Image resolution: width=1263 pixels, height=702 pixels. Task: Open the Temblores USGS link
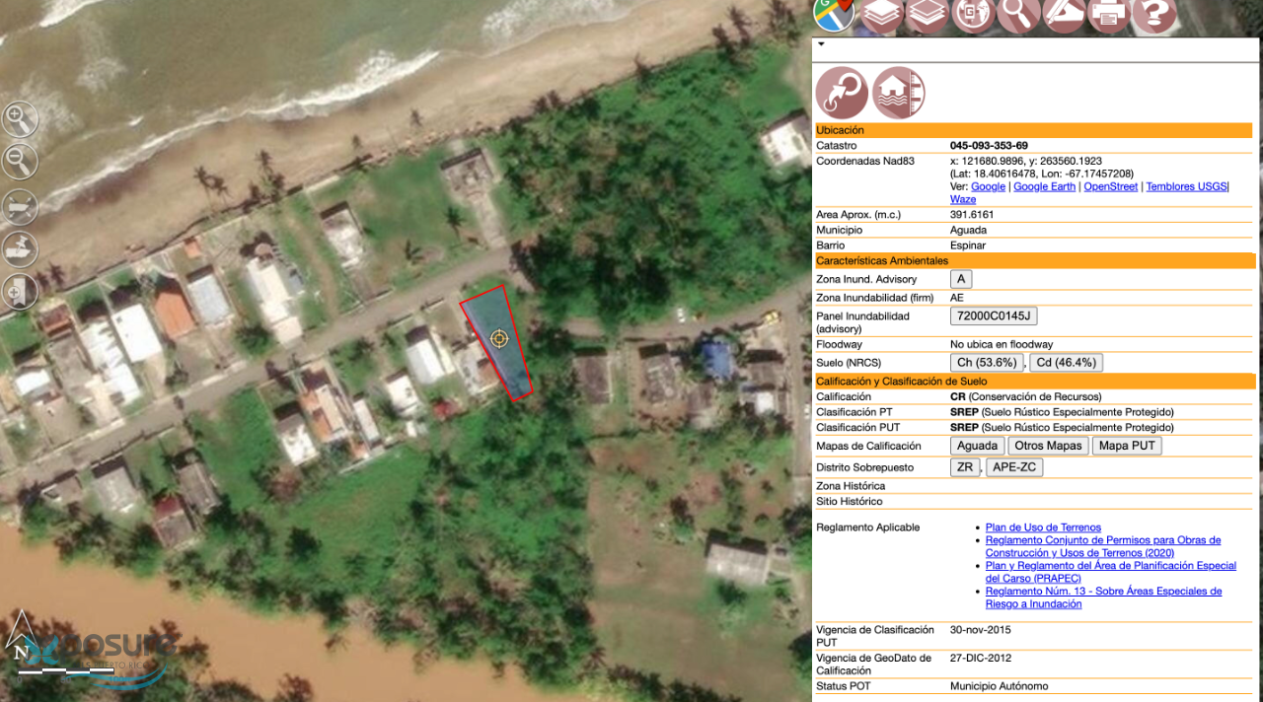coord(1186,186)
